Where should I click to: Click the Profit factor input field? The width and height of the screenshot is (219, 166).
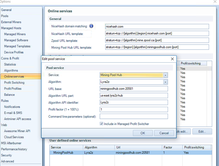134,110
